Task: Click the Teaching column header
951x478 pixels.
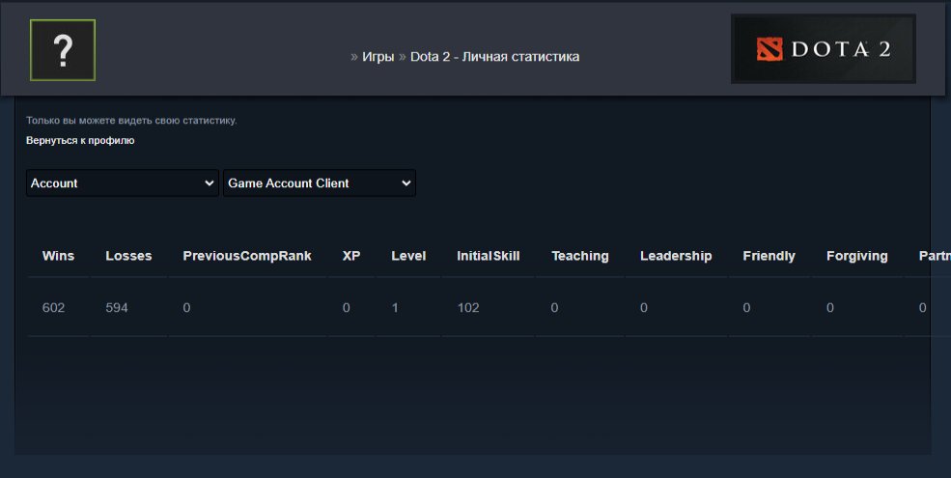Action: [x=580, y=256]
